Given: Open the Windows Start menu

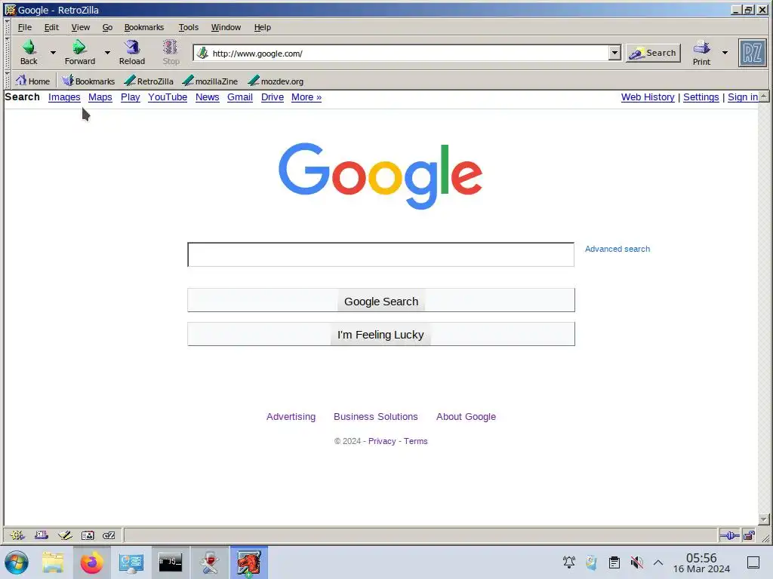Looking at the screenshot, I should pyautogui.click(x=17, y=562).
